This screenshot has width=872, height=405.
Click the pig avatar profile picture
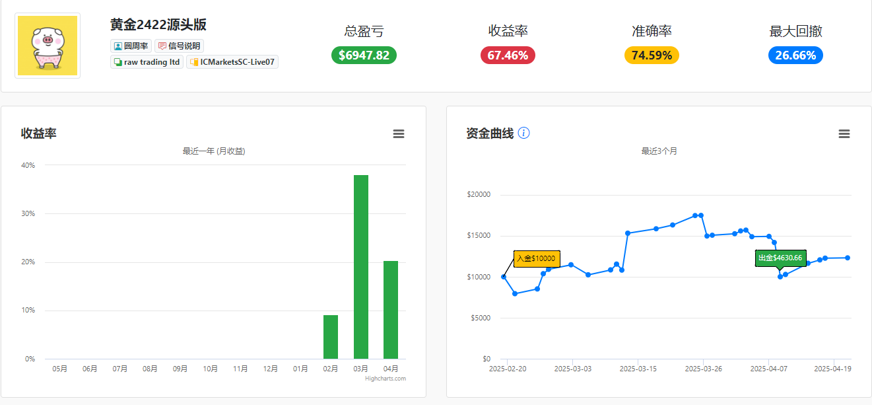click(x=48, y=46)
